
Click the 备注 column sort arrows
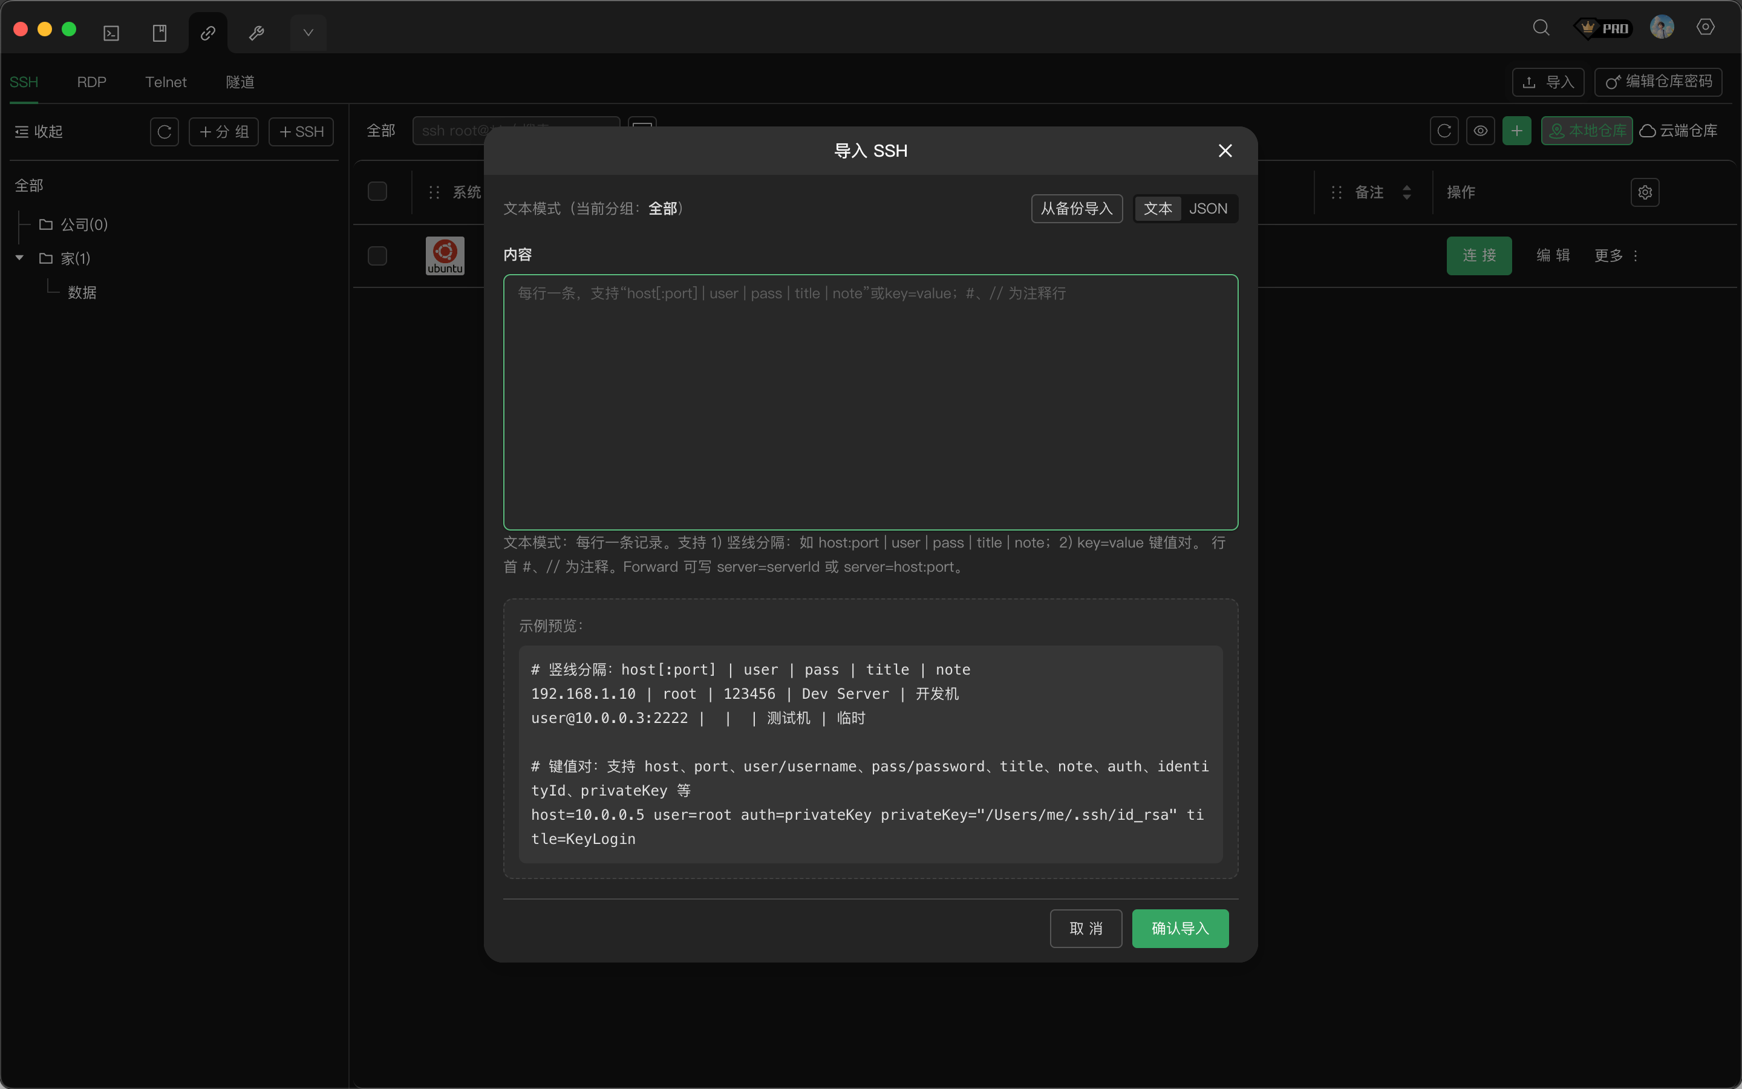1406,192
